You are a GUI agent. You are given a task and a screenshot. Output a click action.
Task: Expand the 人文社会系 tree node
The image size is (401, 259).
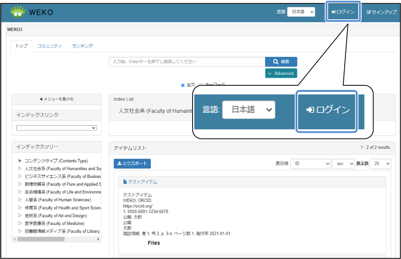click(x=20, y=169)
